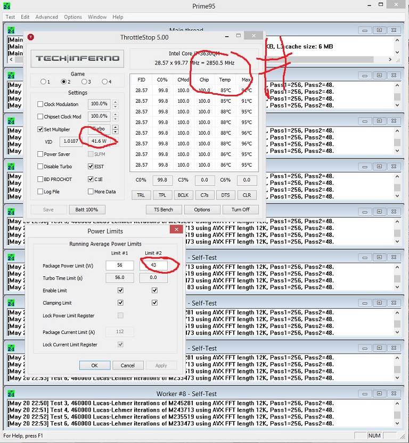Toggle the C1E checkbox
This screenshot has height=443, width=409.
tap(91, 179)
